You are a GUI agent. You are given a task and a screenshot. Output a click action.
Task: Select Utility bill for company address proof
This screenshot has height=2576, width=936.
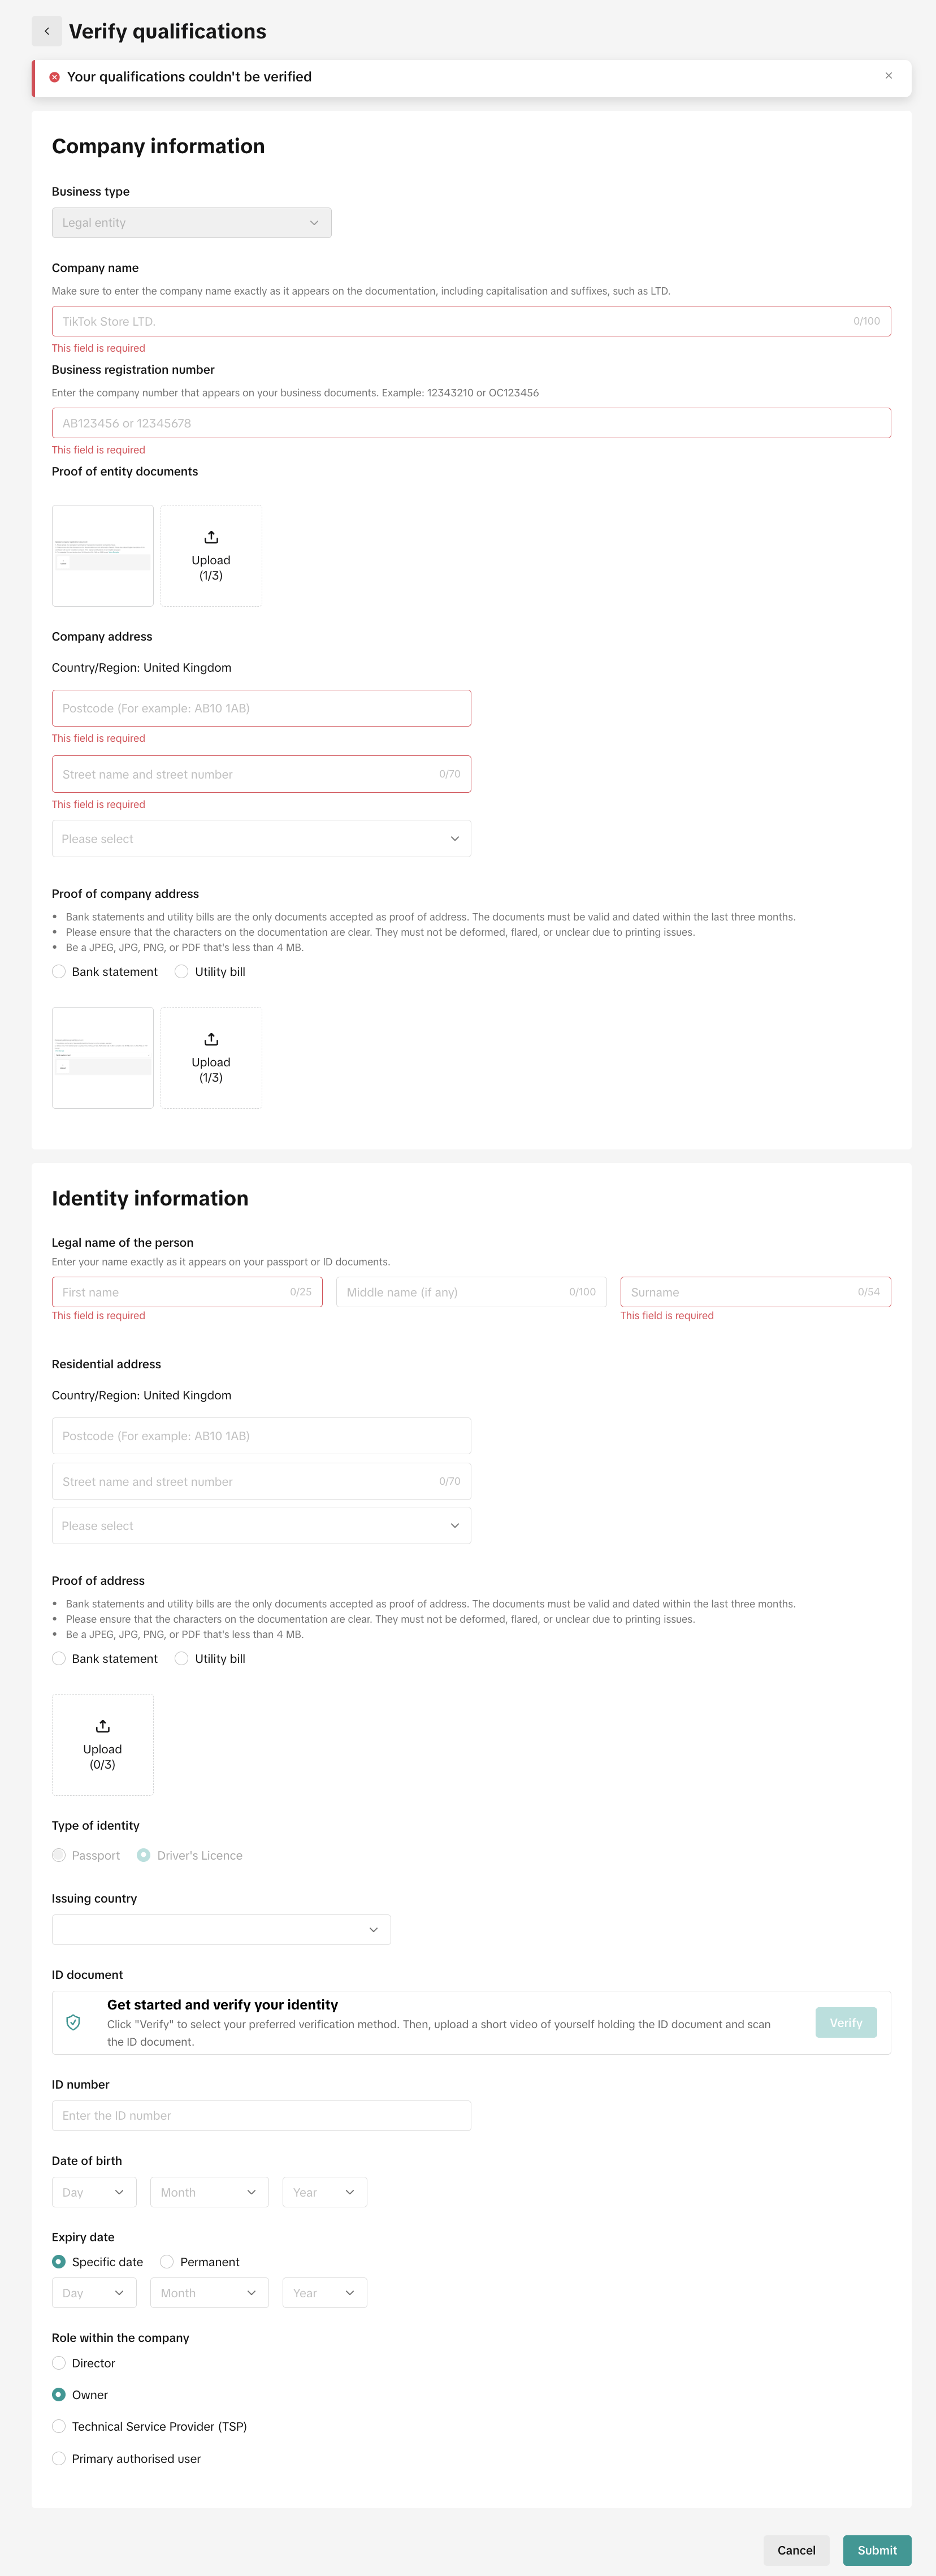(210, 972)
